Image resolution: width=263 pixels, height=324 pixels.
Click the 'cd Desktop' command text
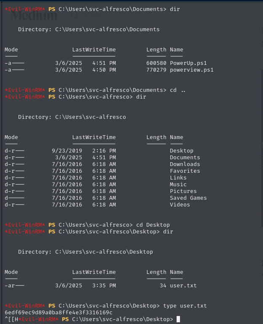tap(153, 225)
